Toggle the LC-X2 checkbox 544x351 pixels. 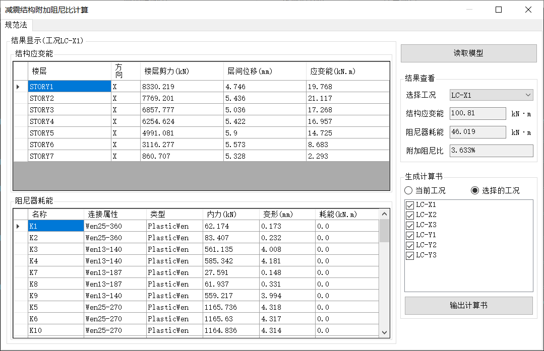pos(410,215)
